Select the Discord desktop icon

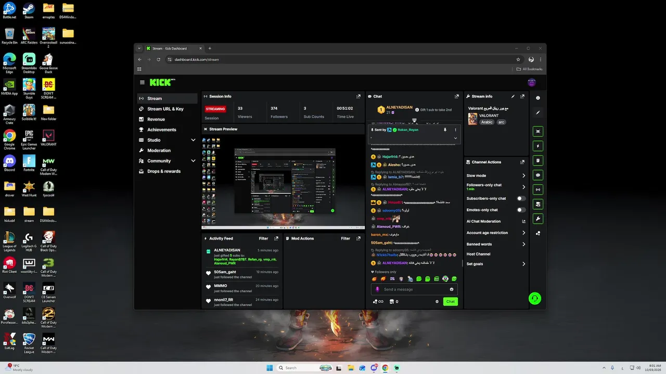tap(9, 163)
